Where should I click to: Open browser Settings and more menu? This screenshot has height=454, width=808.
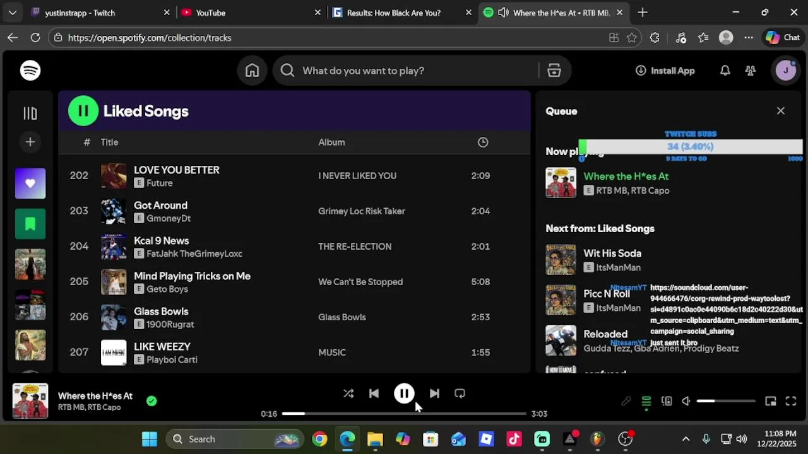[749, 38]
